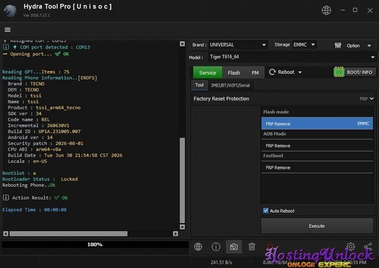Open settings gear icon at bottom
Screen dimensions: 379x268
tap(351, 246)
